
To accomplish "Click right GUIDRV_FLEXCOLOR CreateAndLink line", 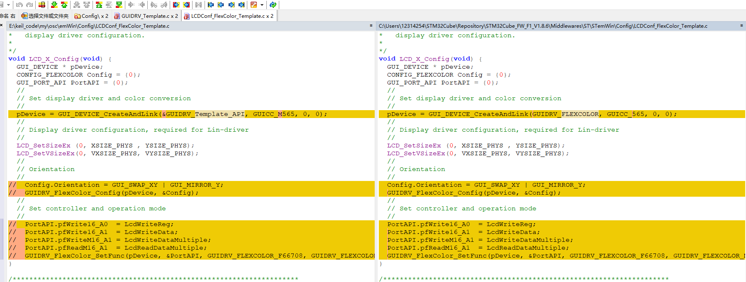I will [x=562, y=114].
